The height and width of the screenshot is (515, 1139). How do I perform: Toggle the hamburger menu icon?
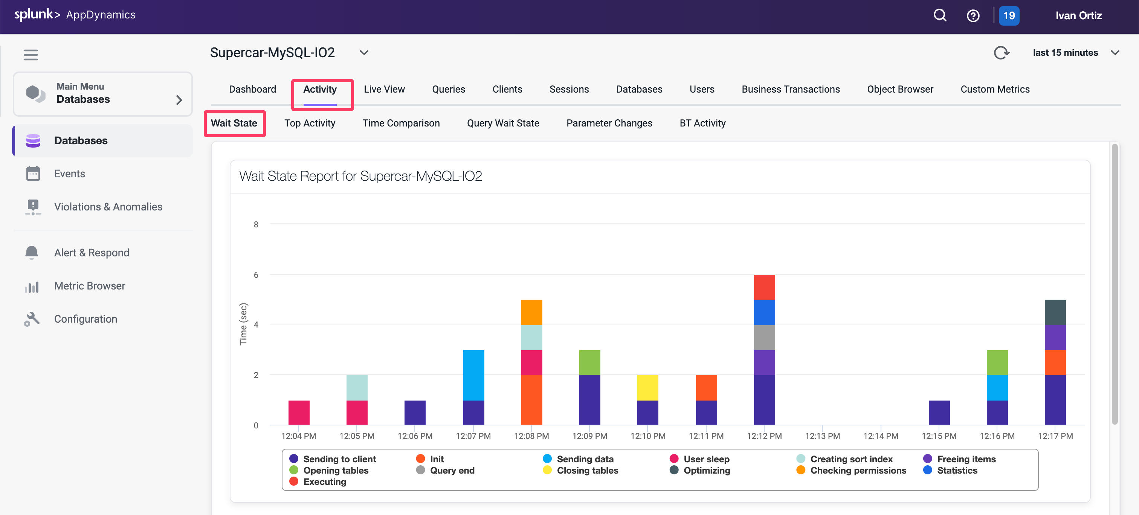tap(31, 55)
